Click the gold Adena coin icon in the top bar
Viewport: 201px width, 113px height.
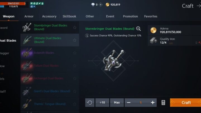[107, 5]
